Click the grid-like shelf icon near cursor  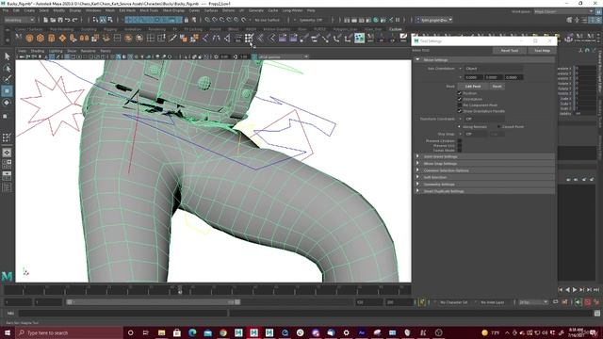point(249,38)
